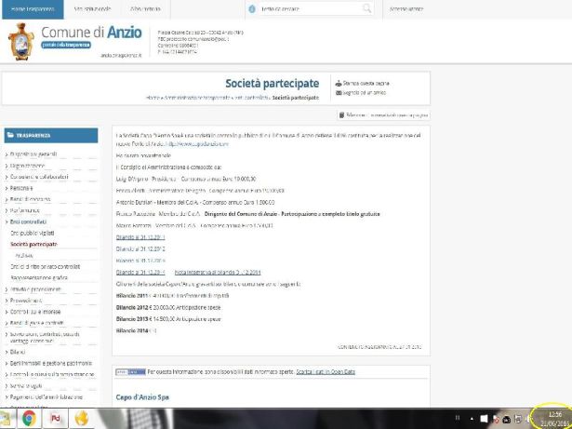Click the Bilancio 2013 anticipazione spese line

point(168,319)
